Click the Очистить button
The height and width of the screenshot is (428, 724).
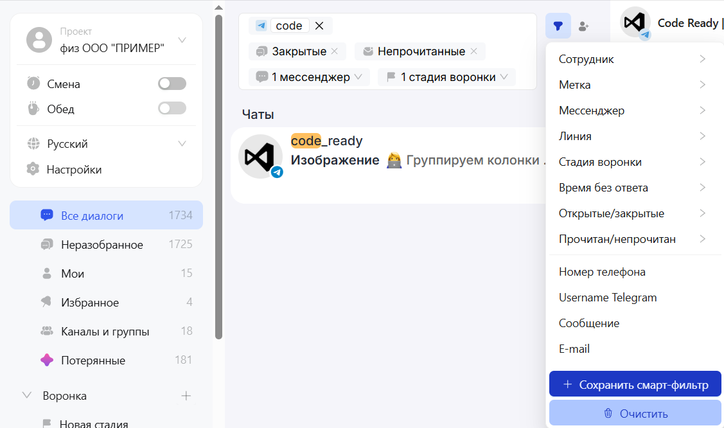(635, 413)
